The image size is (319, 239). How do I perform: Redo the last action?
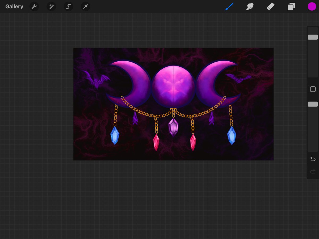[x=313, y=171]
